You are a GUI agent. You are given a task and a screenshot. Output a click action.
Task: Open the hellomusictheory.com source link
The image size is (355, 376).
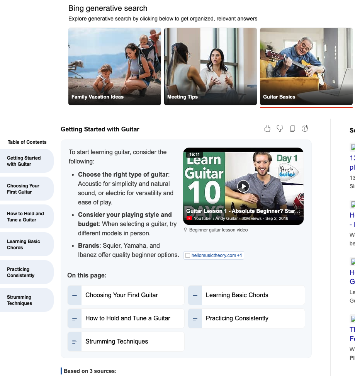214,255
